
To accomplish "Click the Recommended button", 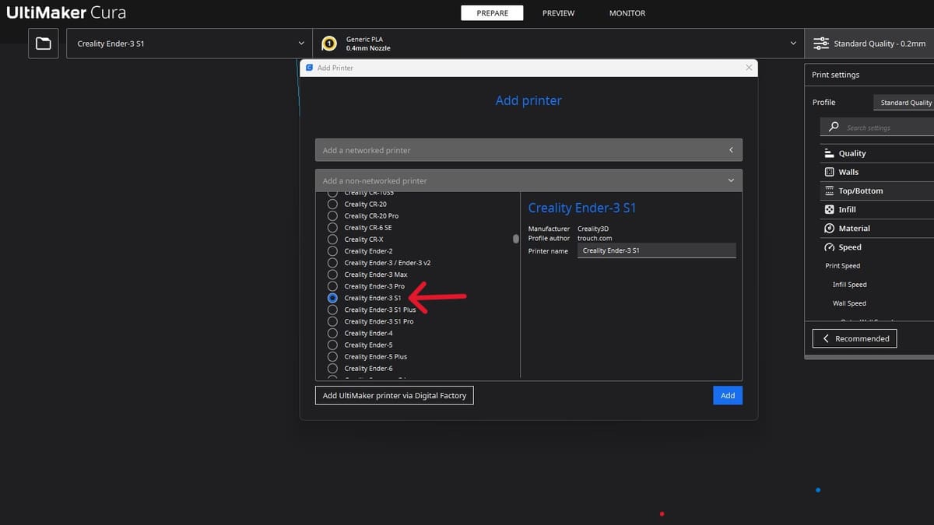I will [855, 338].
